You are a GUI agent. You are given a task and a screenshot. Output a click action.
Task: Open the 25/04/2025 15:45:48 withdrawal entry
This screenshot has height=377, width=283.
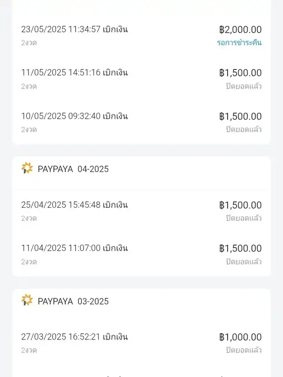tap(74, 205)
